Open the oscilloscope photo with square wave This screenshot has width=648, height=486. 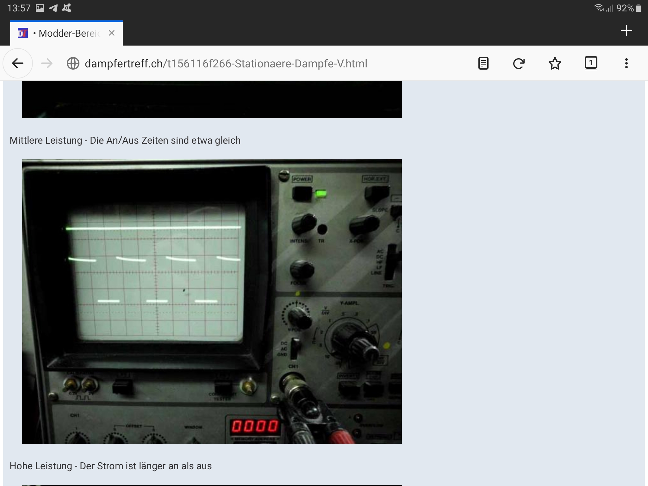pos(212,301)
